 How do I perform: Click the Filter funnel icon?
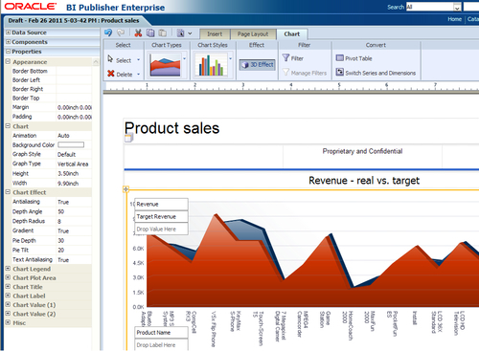[x=285, y=57]
